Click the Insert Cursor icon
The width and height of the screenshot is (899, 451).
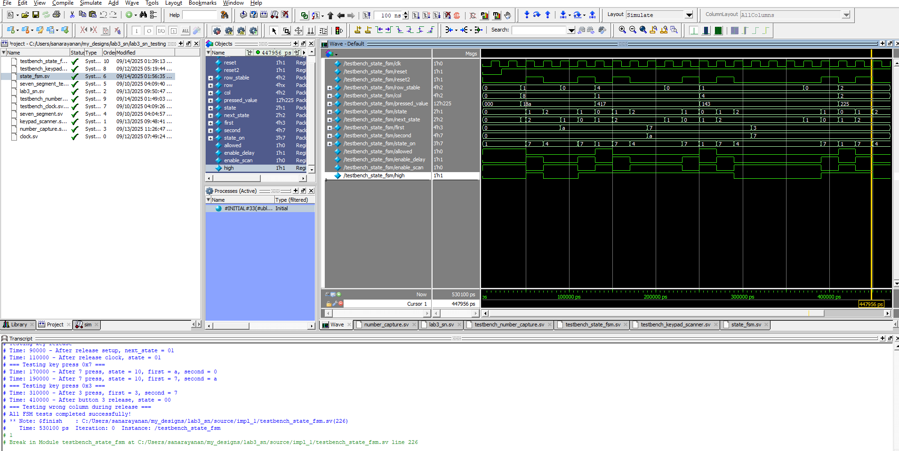pyautogui.click(x=358, y=31)
